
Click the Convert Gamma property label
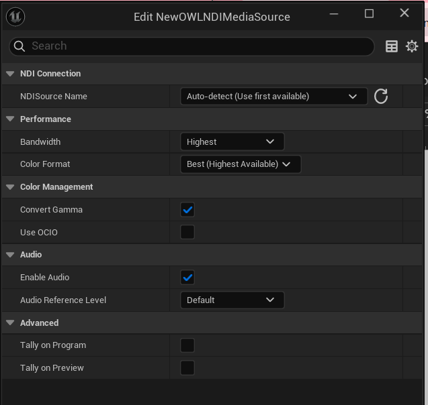point(51,209)
